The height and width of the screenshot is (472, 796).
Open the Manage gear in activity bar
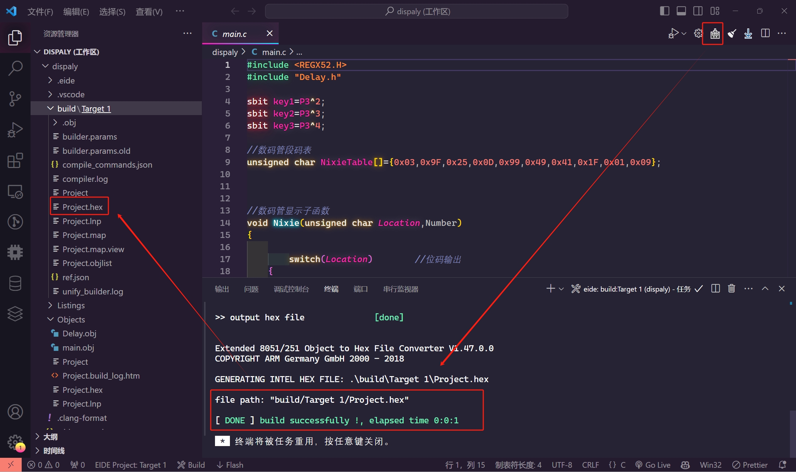[x=15, y=443]
